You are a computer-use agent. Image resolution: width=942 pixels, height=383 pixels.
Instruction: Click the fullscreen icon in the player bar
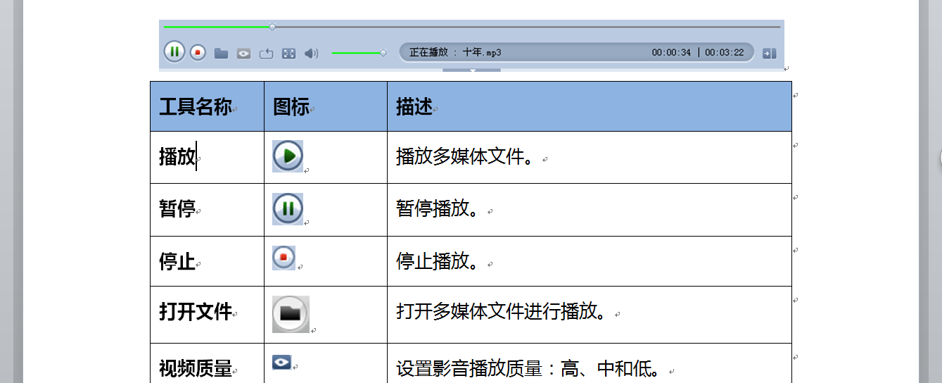pyautogui.click(x=288, y=54)
